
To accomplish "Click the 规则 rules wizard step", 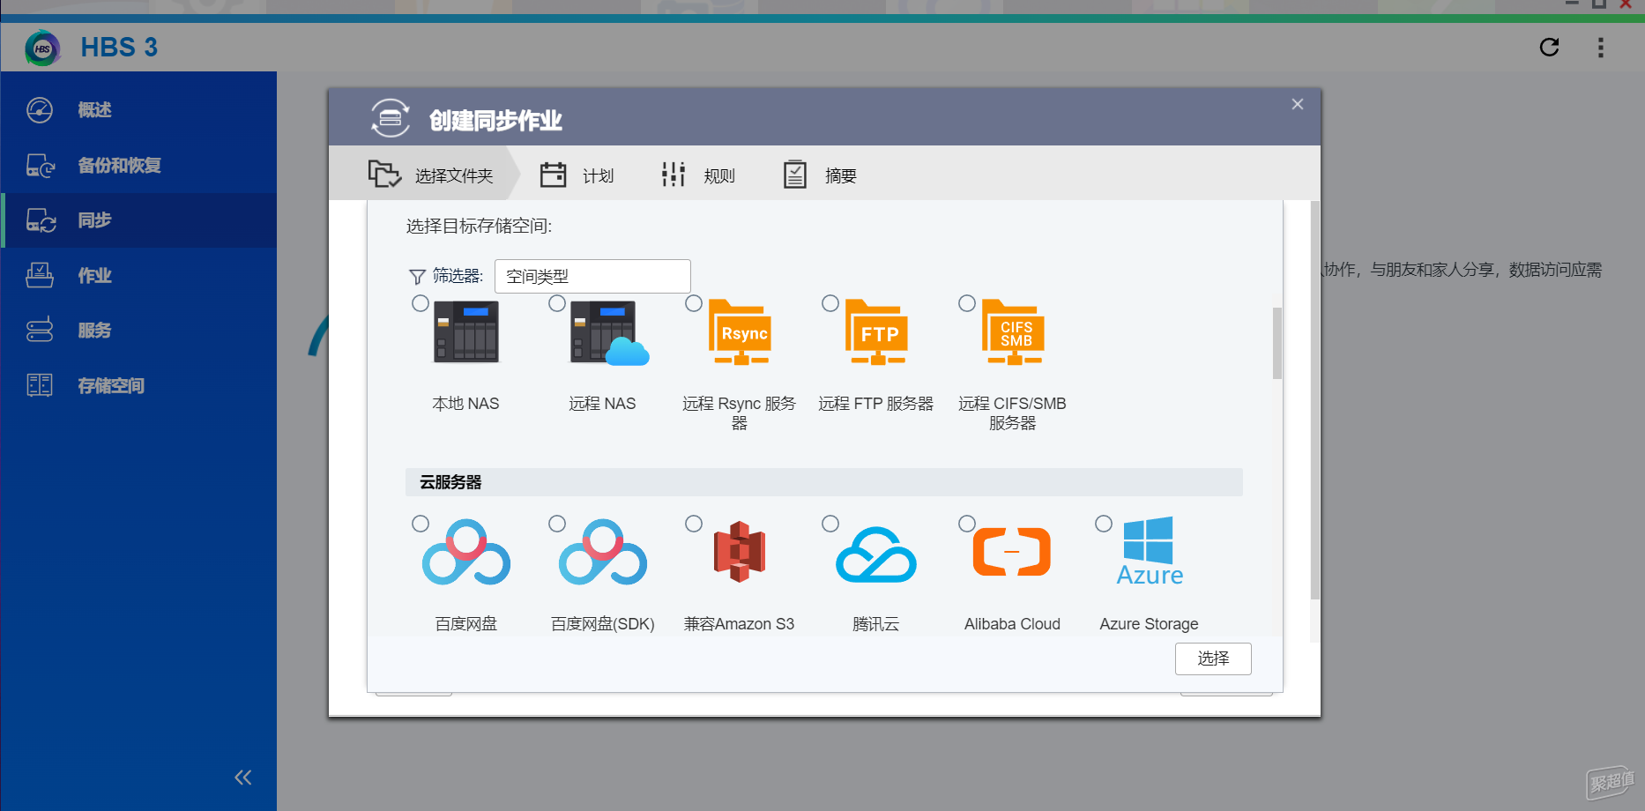I will (x=698, y=175).
